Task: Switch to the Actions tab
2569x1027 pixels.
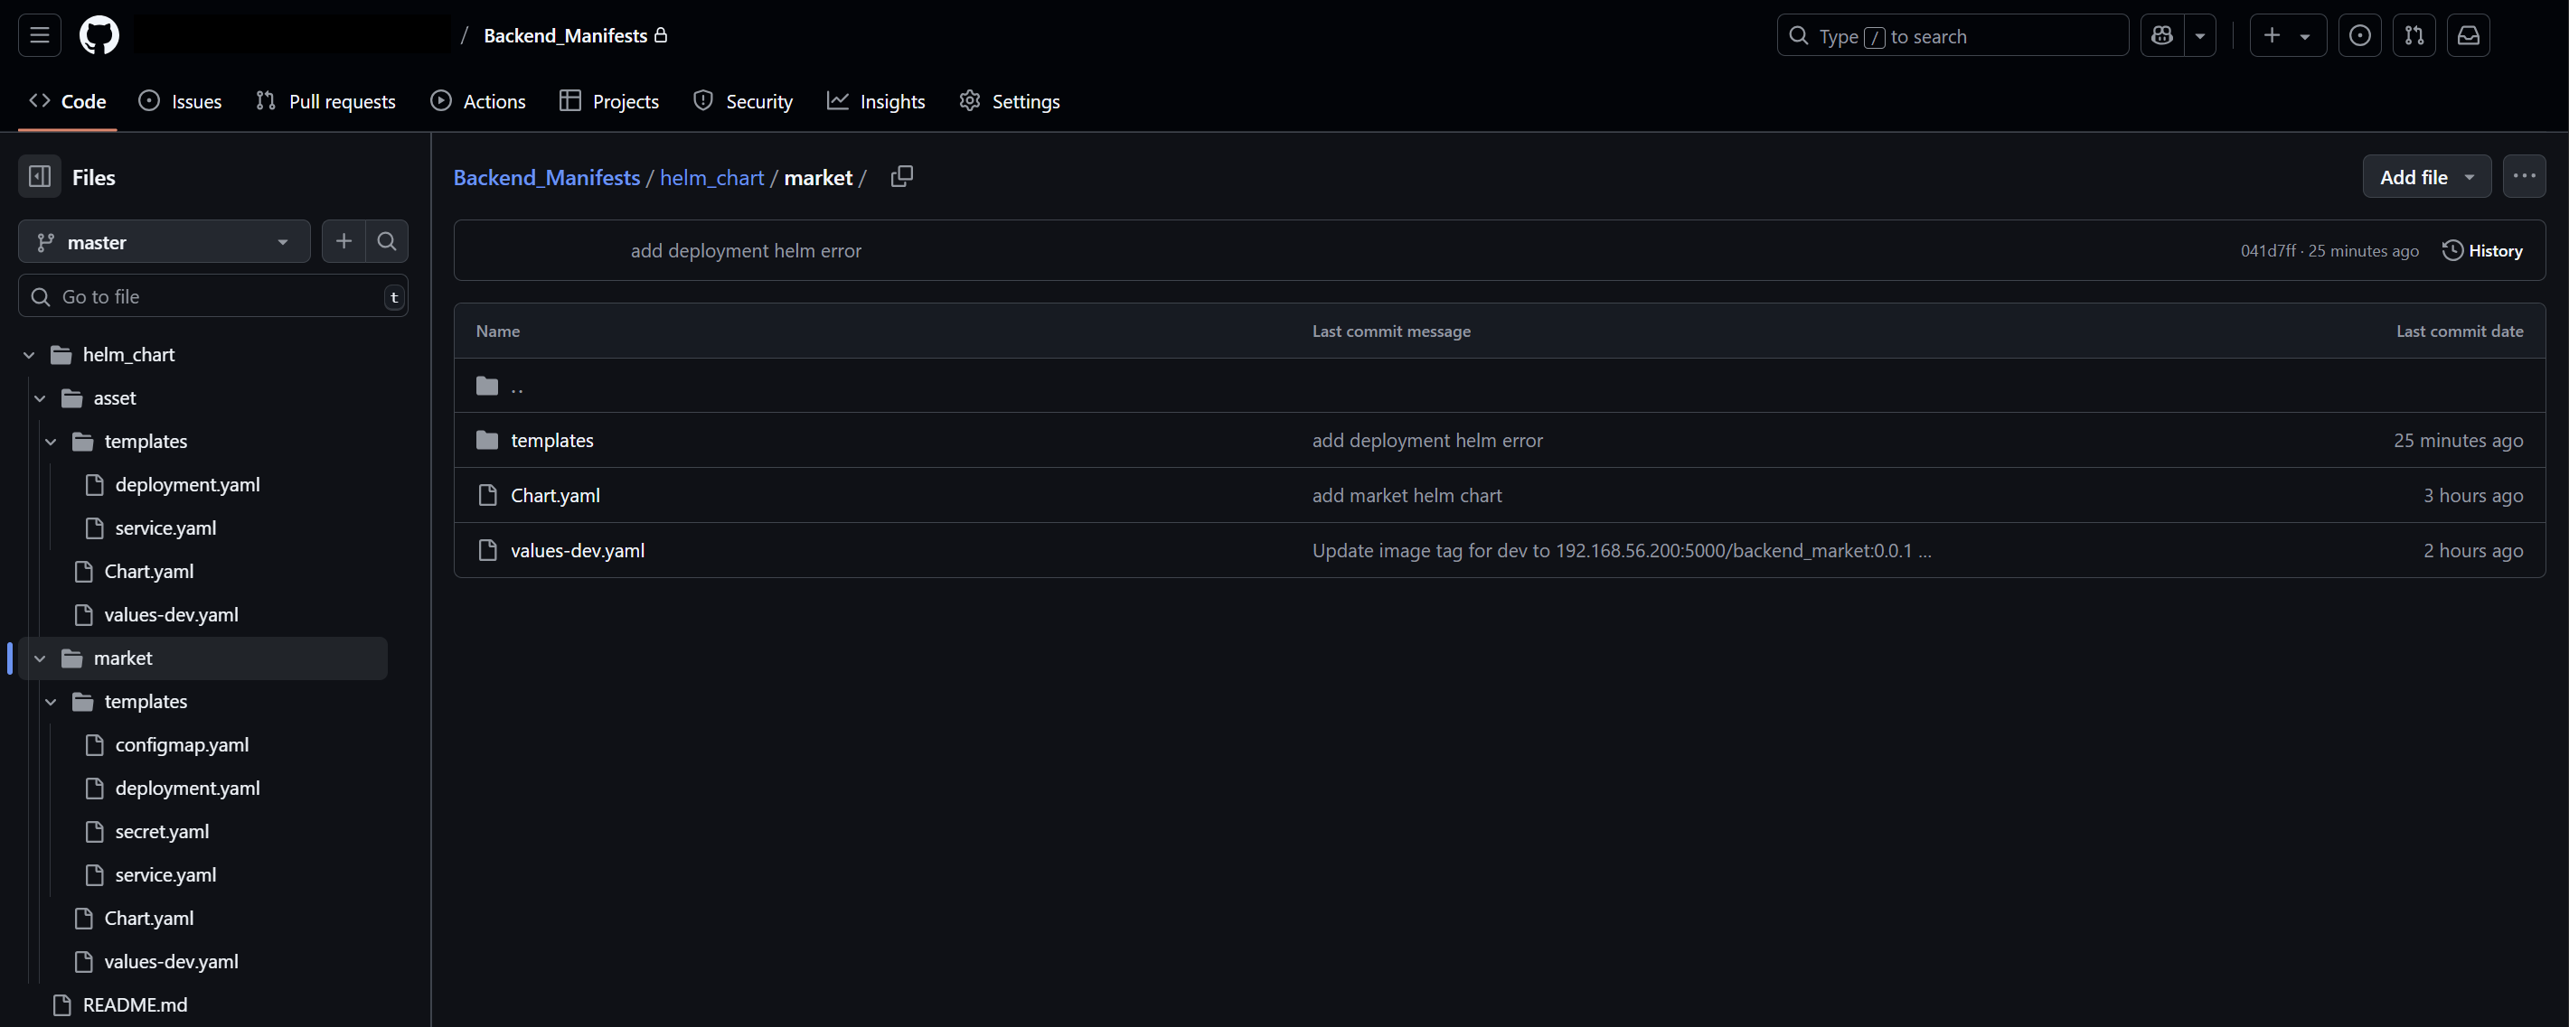Action: 479,101
